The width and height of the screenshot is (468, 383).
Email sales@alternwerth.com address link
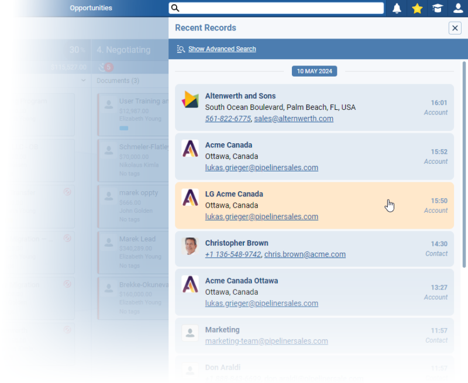(x=294, y=119)
